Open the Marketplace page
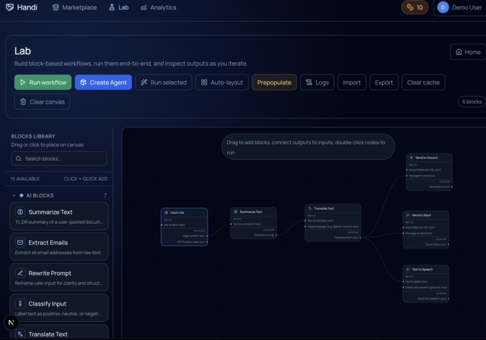The image size is (486, 340). 75,7
